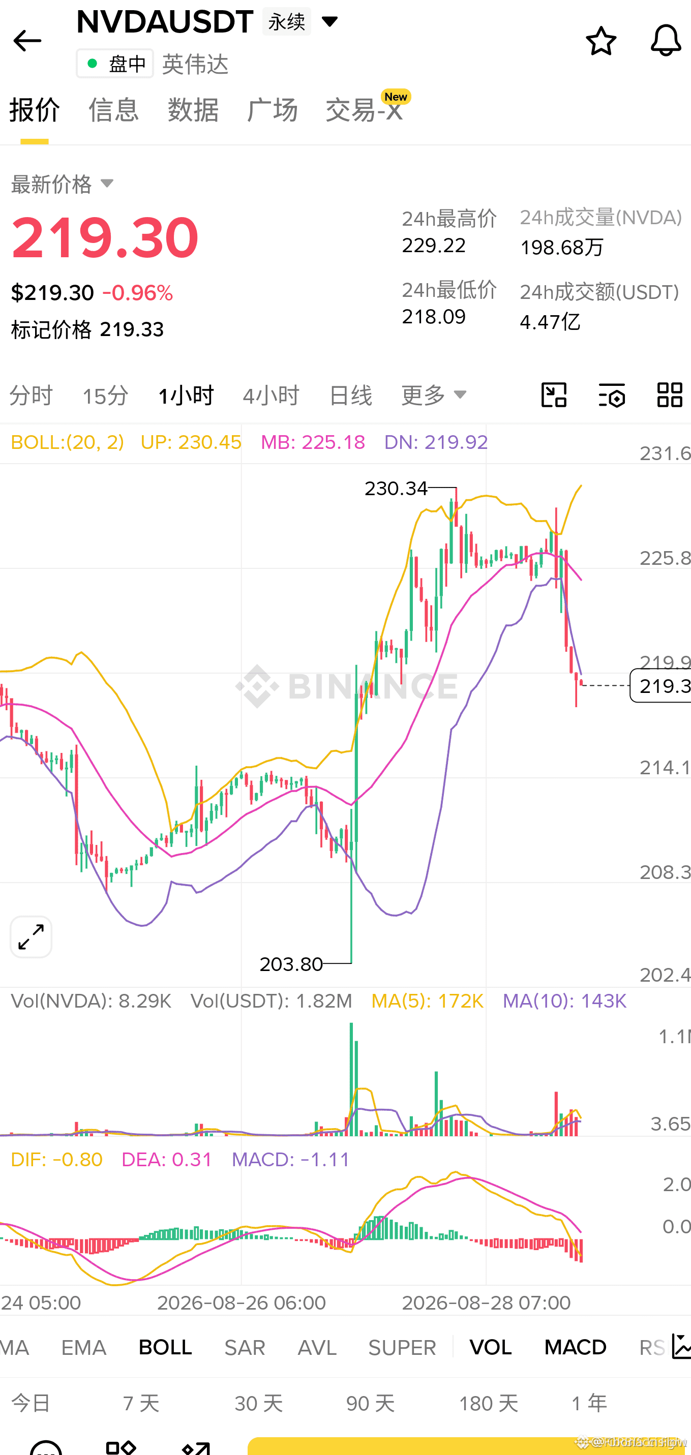Open the 数据 tab
The width and height of the screenshot is (691, 1455).
pos(193,110)
